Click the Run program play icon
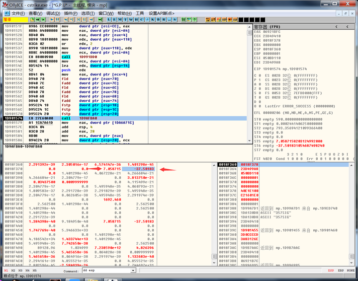This screenshot has height=281, width=358. [52, 19]
